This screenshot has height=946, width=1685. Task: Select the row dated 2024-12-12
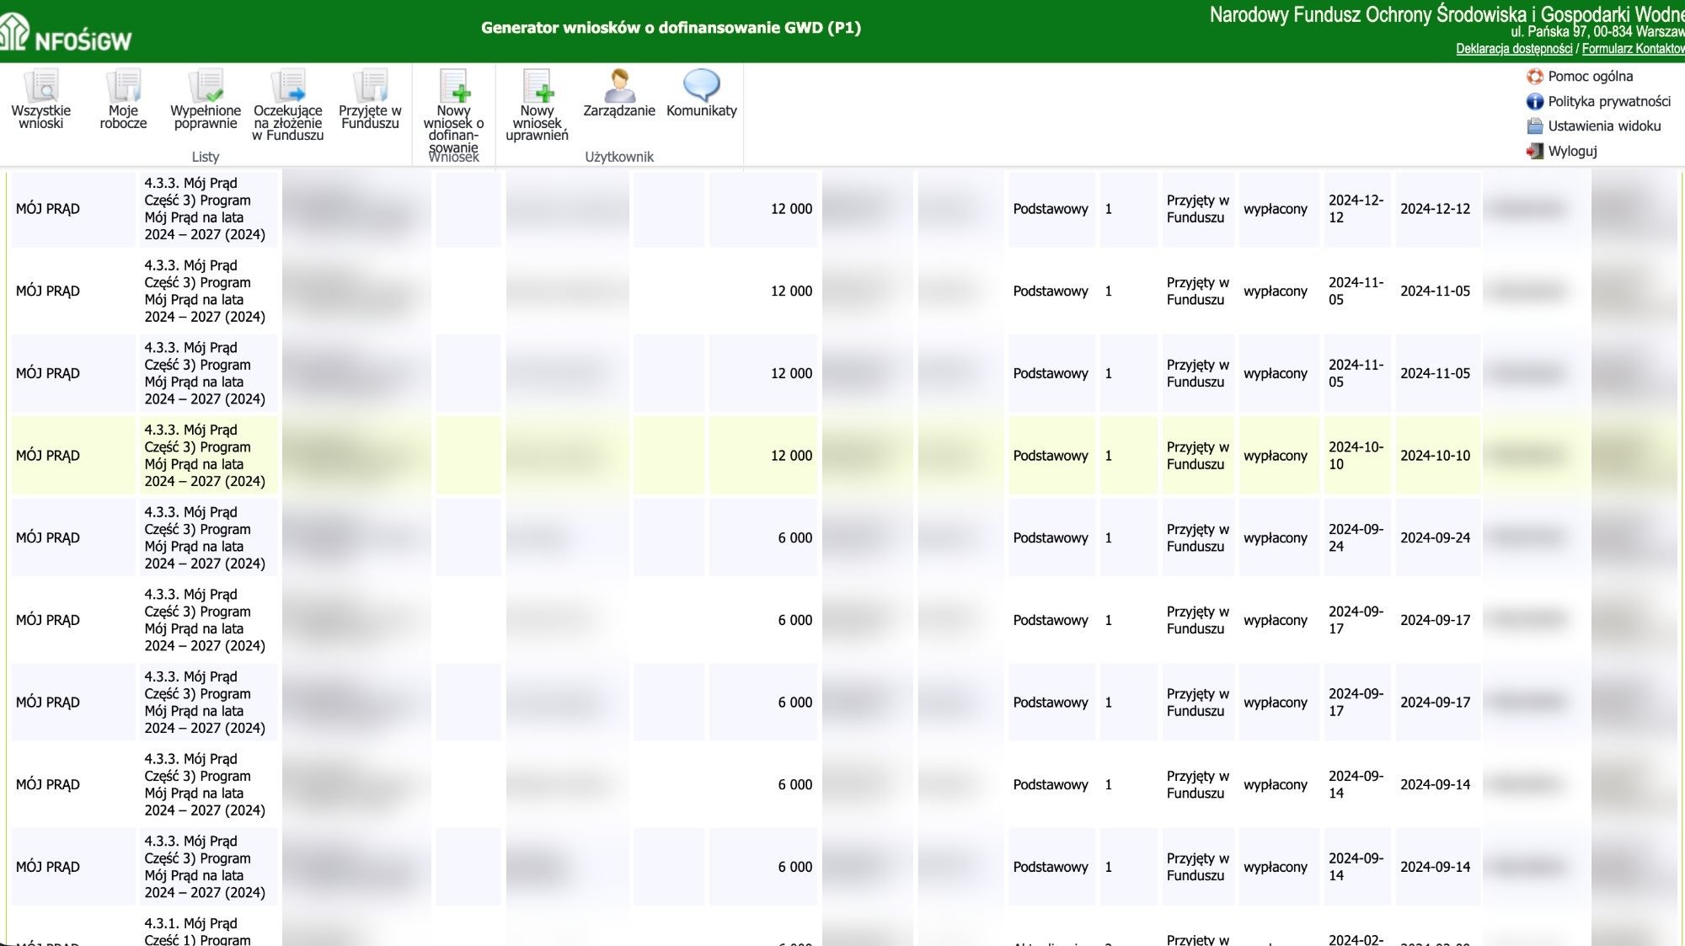(x=842, y=209)
